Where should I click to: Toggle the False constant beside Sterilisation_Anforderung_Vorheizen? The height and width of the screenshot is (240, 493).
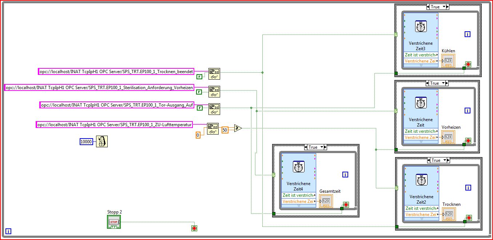tap(199, 92)
